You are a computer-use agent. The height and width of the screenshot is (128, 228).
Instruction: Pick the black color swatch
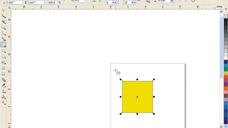[x=226, y=20]
